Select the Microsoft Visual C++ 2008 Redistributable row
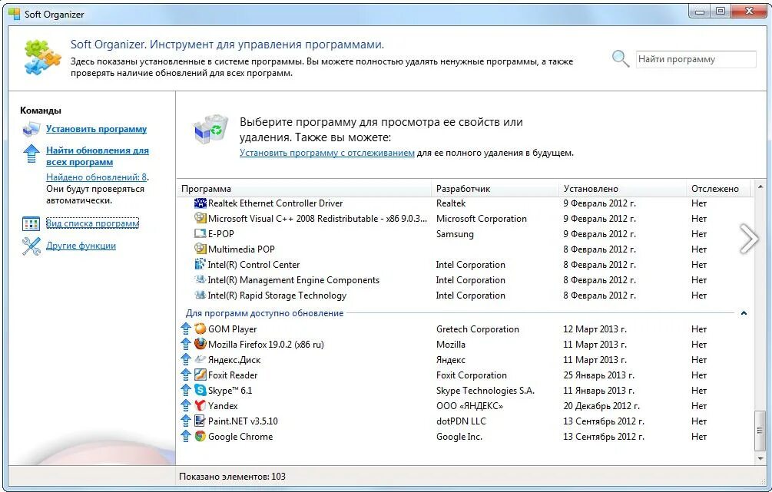This screenshot has height=492, width=772. click(465, 219)
